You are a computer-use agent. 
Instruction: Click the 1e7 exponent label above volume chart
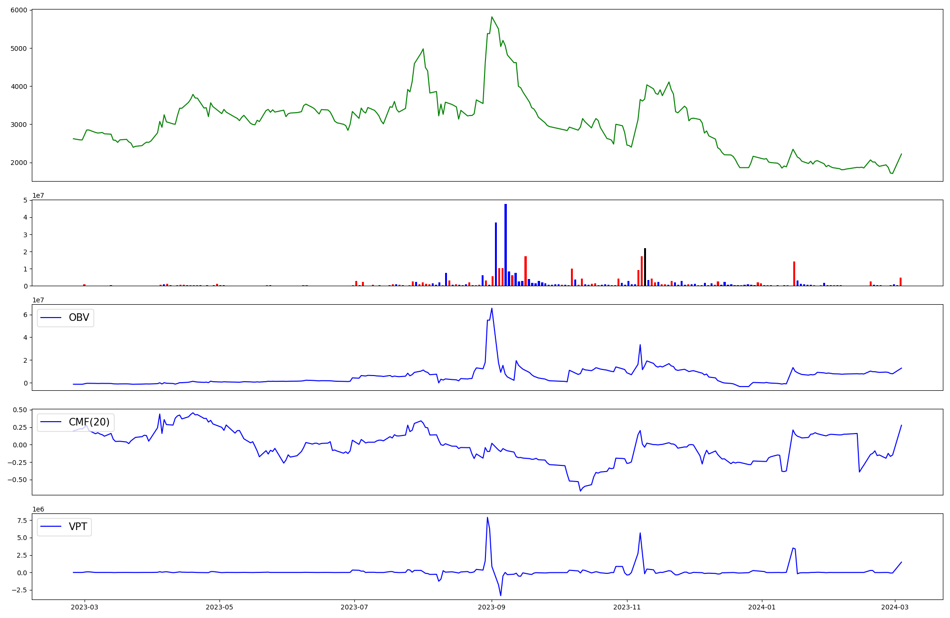(38, 195)
